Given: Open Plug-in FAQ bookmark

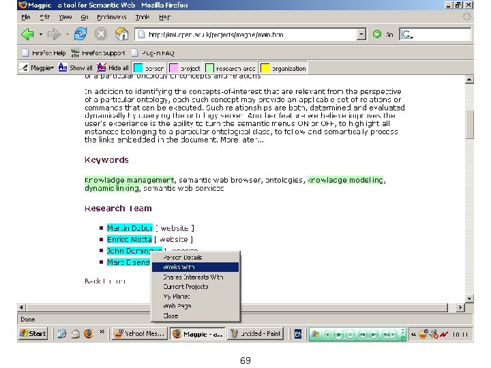Looking at the screenshot, I should [153, 53].
